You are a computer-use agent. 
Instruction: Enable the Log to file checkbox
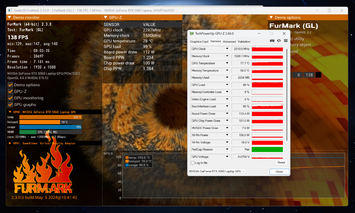(192, 163)
